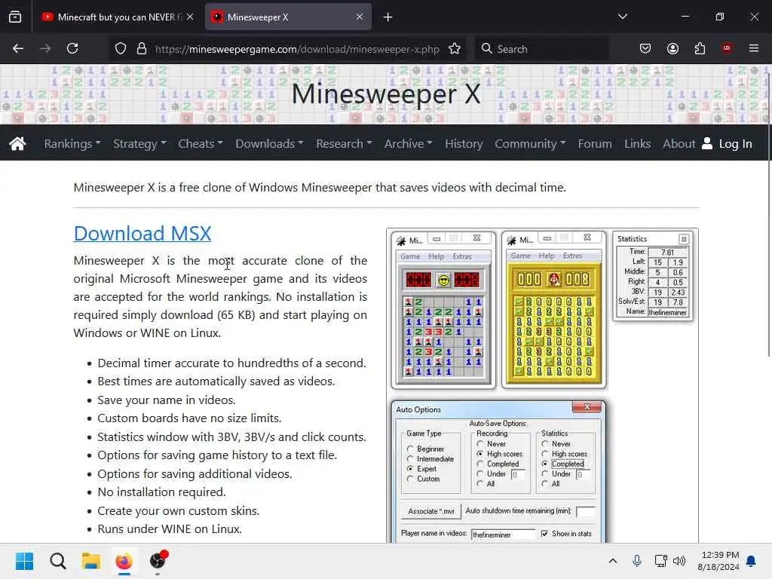The height and width of the screenshot is (579, 772).
Task: Open the tracking protection shield icon
Action: pyautogui.click(x=121, y=49)
